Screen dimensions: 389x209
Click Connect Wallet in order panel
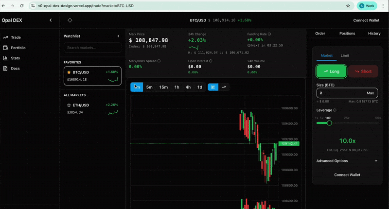pos(347,175)
